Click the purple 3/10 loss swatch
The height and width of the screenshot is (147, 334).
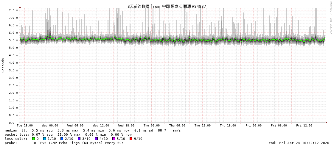79,139
